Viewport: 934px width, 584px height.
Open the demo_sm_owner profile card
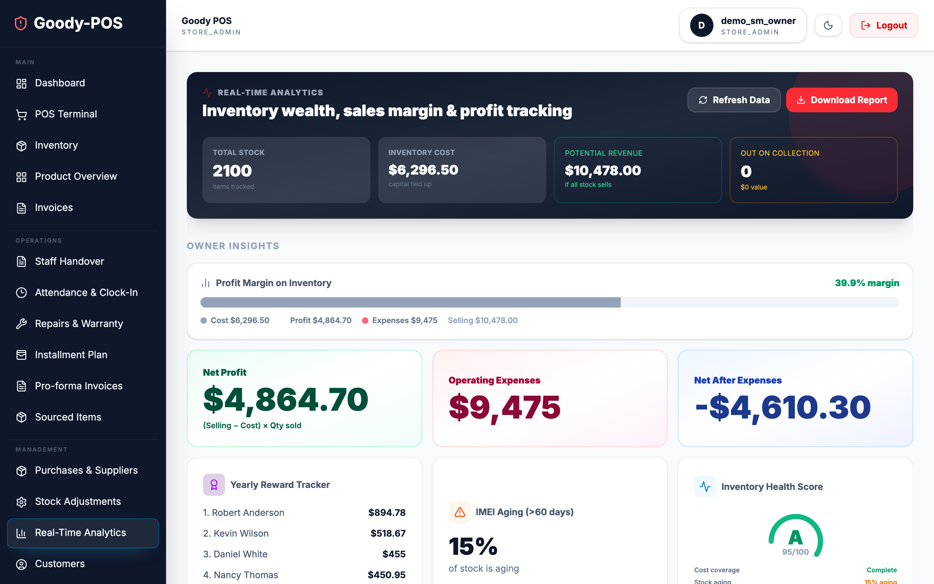742,25
